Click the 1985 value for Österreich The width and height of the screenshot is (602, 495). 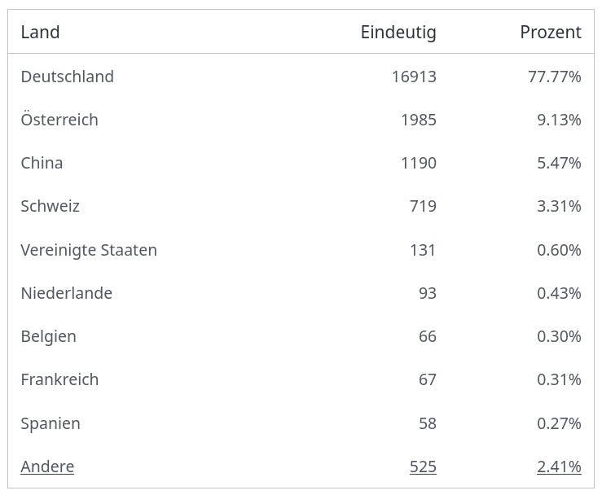419,120
